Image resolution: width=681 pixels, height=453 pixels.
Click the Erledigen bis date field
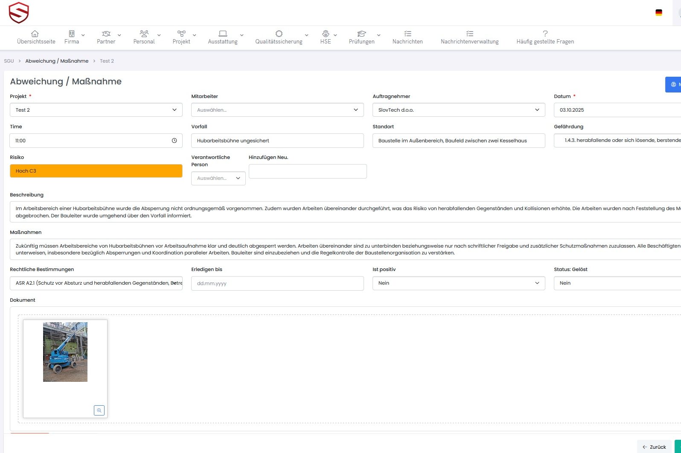(x=277, y=283)
